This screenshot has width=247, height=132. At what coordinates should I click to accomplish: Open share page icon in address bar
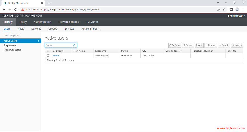pyautogui.click(x=218, y=10)
